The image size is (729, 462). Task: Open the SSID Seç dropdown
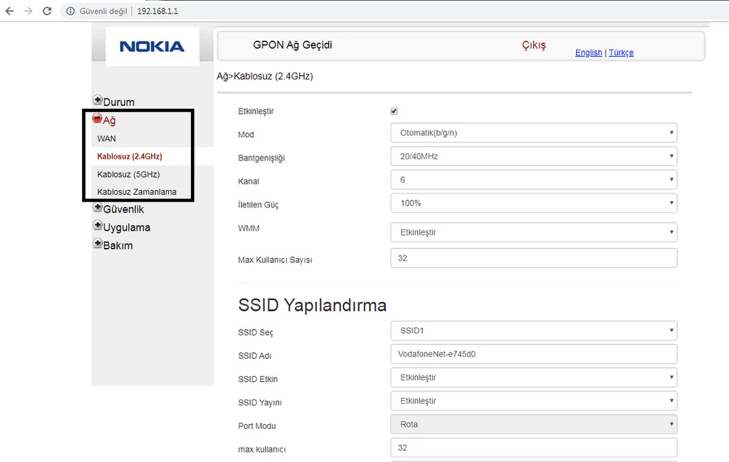[x=533, y=330]
